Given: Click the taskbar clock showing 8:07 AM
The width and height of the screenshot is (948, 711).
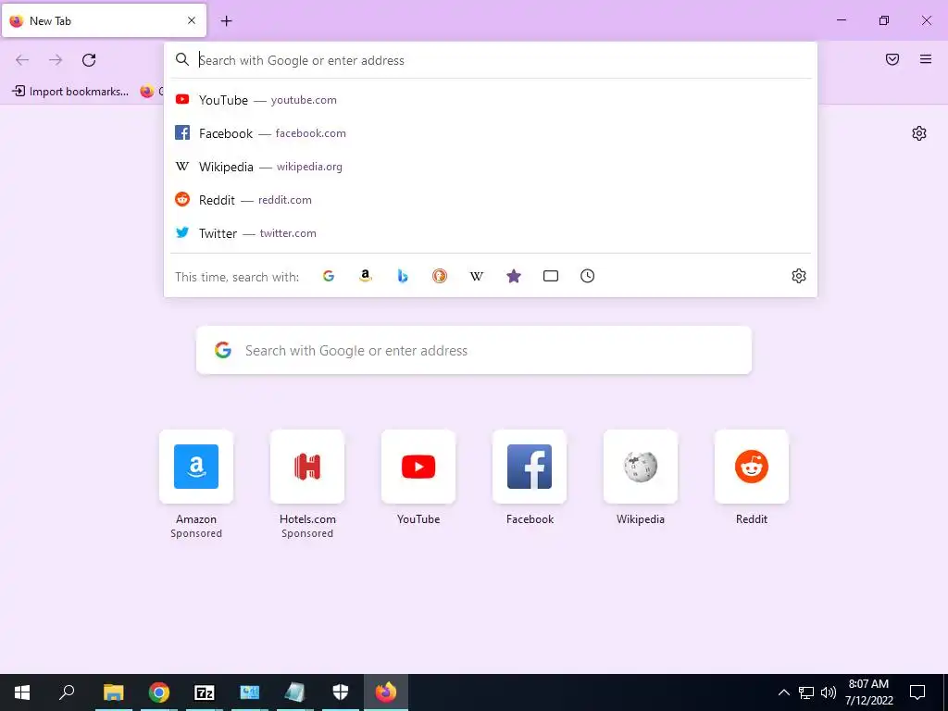Looking at the screenshot, I should pyautogui.click(x=868, y=692).
